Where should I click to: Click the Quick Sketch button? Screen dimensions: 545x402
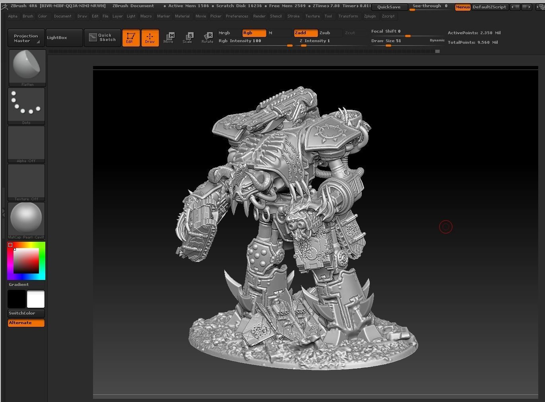pos(103,37)
